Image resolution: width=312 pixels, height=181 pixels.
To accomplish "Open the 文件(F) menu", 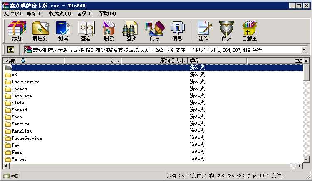I will 12,14.
